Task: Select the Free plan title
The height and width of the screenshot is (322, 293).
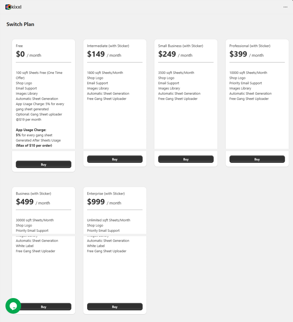Action: pyautogui.click(x=20, y=46)
